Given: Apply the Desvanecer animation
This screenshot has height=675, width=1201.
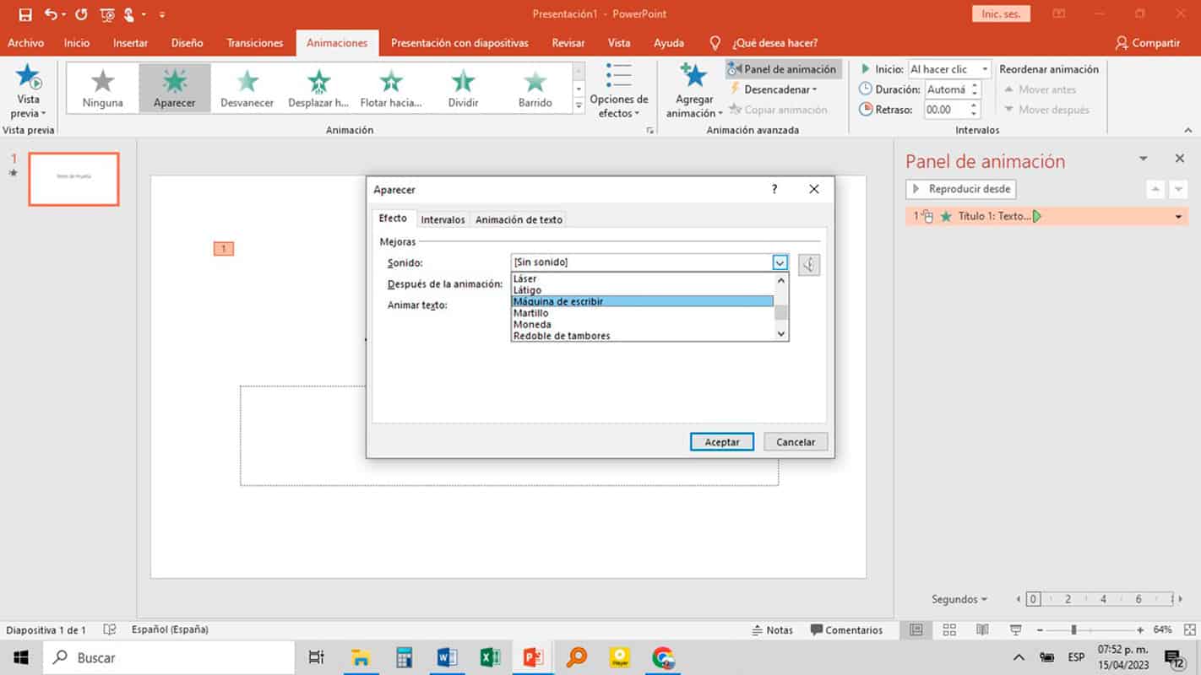Looking at the screenshot, I should [x=247, y=89].
